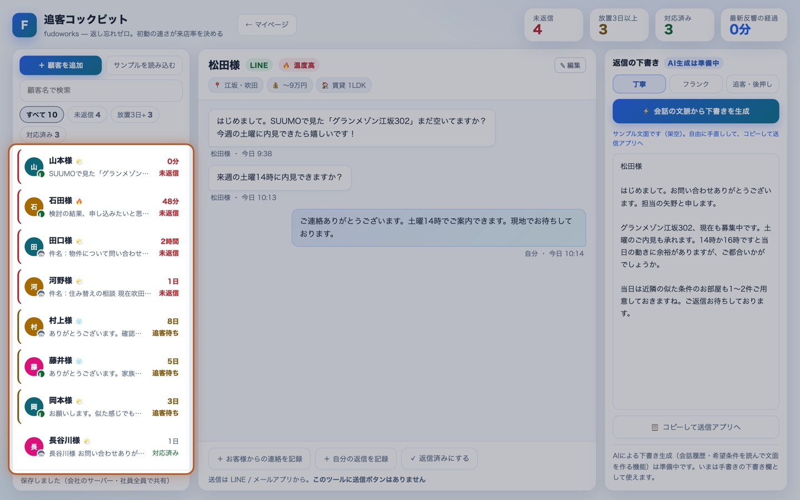Click the 最新反響の経過 0分 stat card

pyautogui.click(x=754, y=25)
